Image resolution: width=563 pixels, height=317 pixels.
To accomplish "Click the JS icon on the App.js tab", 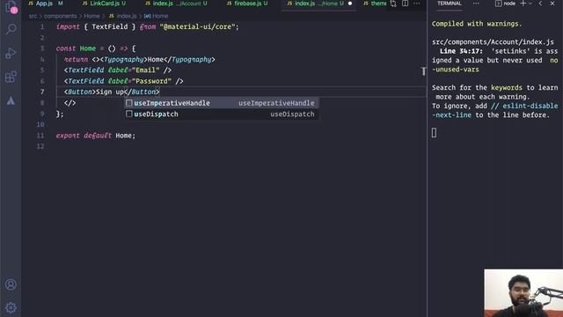I will click(x=31, y=4).
